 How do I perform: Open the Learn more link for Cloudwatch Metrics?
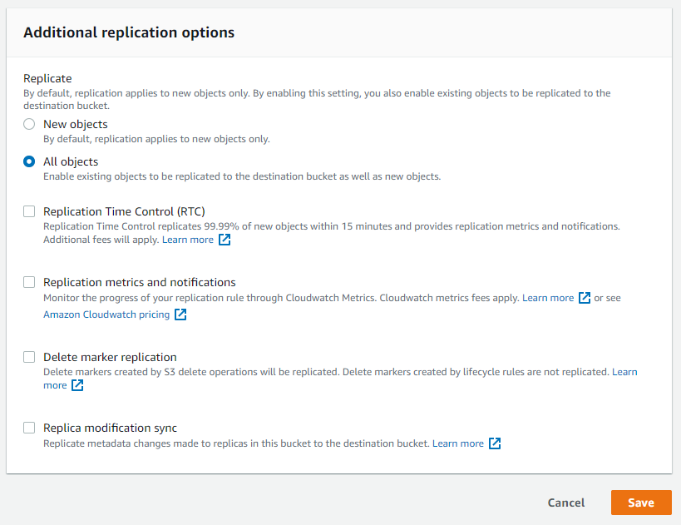pos(549,297)
